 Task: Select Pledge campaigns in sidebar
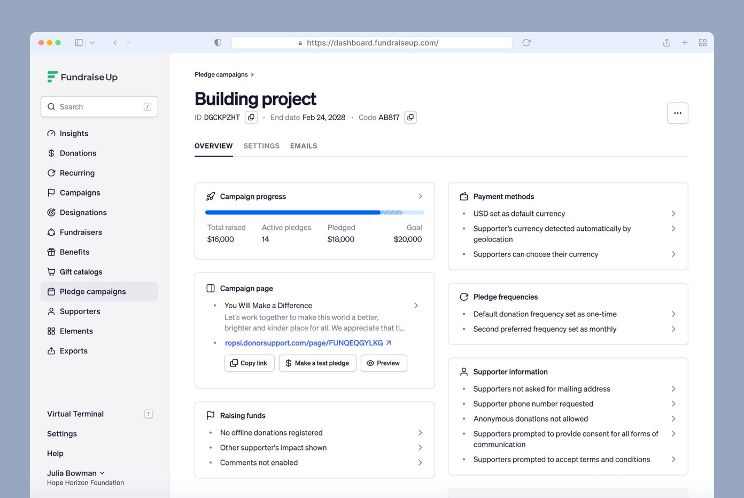[x=99, y=292]
